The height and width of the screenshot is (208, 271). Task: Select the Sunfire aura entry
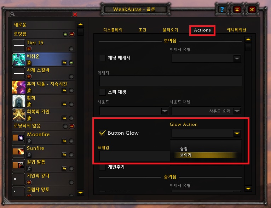(x=44, y=151)
